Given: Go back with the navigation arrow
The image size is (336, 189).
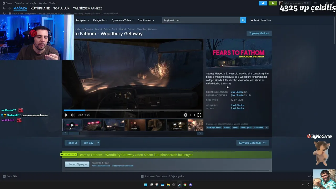Looking at the screenshot, I should tap(4, 8).
